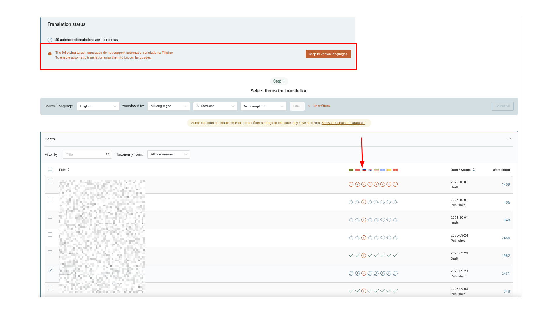
Task: Click the South Korea flag column header
Action: tap(370, 170)
